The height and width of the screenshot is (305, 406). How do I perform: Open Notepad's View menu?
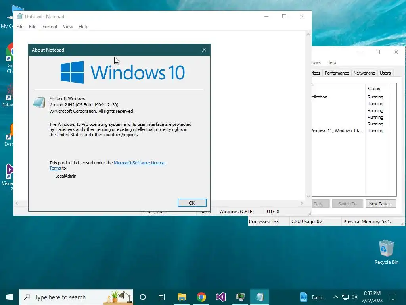68,27
